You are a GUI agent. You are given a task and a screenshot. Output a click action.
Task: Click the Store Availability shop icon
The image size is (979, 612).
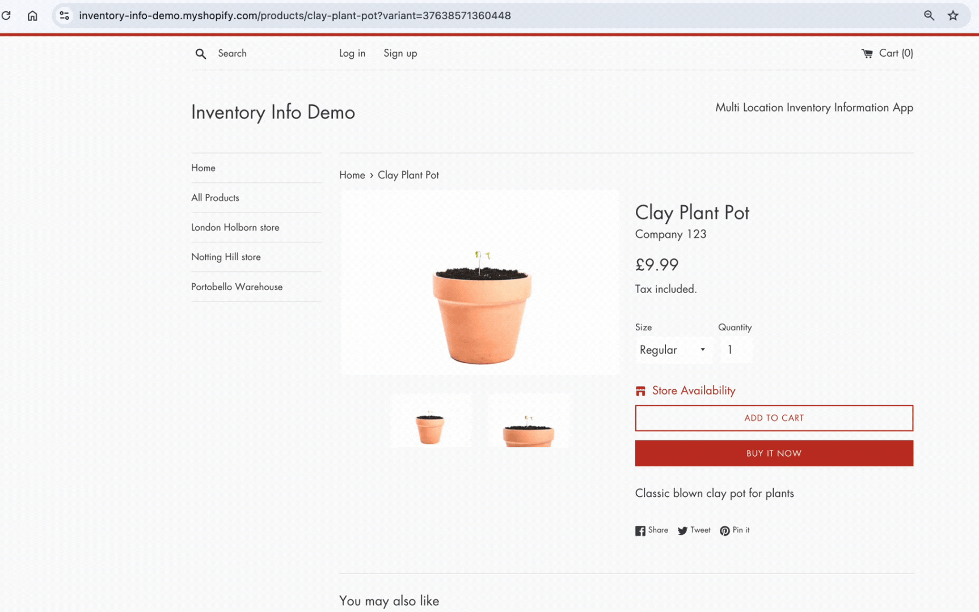(x=640, y=391)
